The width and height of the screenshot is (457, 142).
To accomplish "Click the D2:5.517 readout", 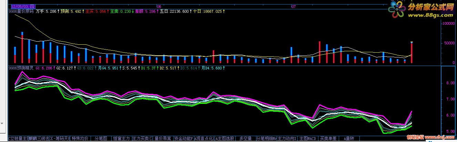I will click(x=168, y=68).
